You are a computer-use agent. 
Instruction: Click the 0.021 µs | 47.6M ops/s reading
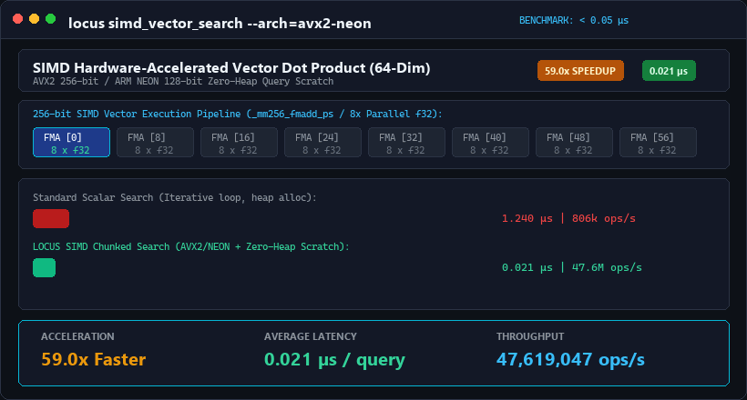[572, 267]
